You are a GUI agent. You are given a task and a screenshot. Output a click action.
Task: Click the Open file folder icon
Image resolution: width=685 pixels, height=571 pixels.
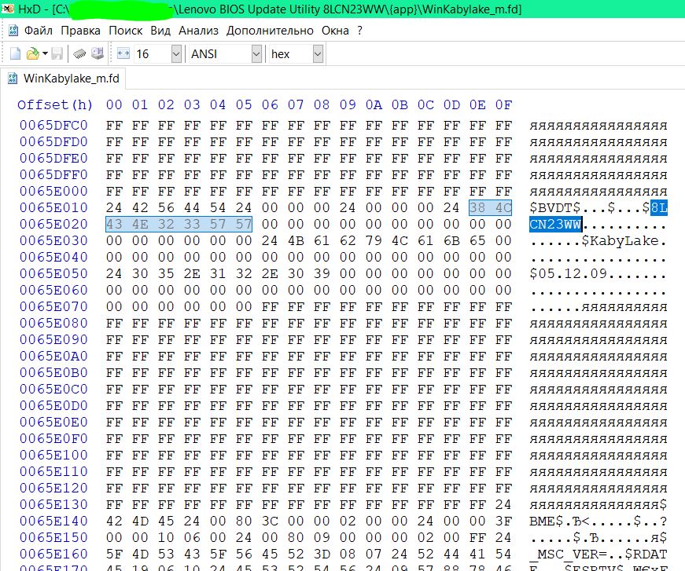[x=33, y=54]
